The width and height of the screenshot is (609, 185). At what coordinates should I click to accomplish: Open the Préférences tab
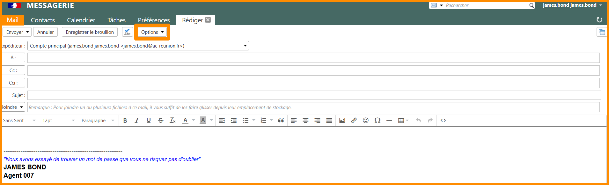154,20
